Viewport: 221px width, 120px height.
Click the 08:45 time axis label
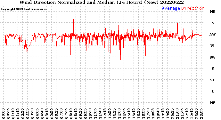tap(76, 114)
